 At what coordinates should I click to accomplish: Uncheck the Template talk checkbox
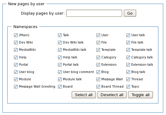click(x=128, y=50)
